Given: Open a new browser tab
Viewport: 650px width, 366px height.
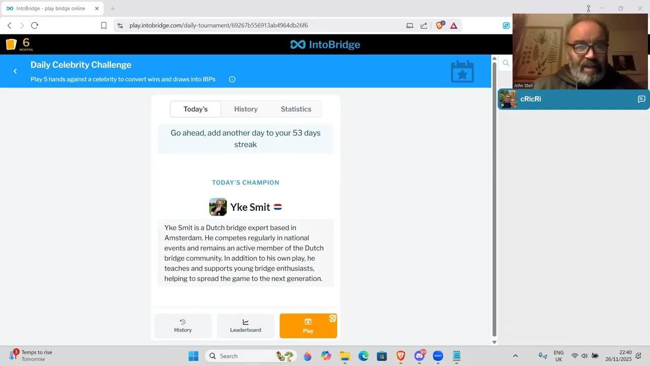Looking at the screenshot, I should [x=113, y=9].
